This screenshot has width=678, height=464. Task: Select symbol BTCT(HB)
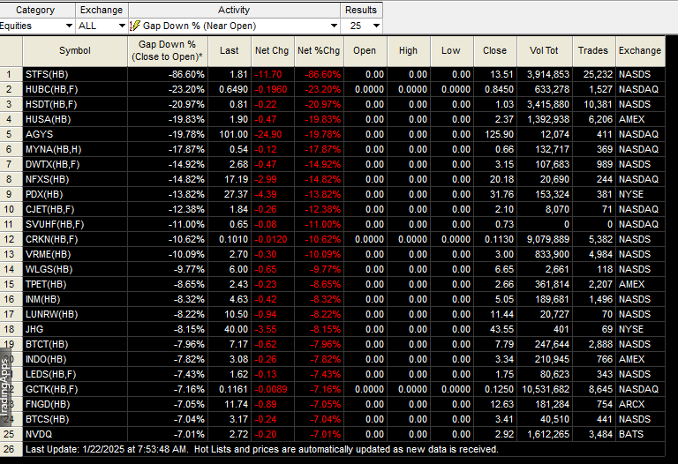pyautogui.click(x=47, y=344)
